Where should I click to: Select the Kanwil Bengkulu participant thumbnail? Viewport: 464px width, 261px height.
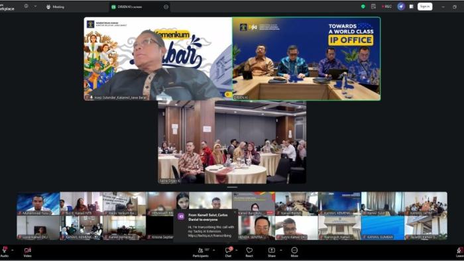254,203
